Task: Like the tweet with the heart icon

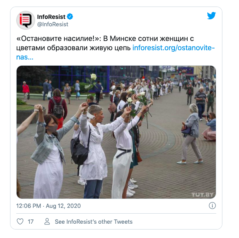Action: [20, 221]
